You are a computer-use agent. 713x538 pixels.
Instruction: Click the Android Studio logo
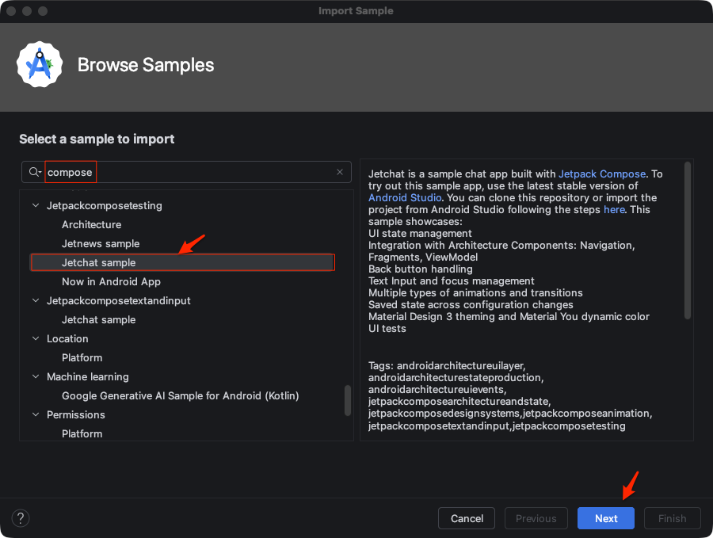[40, 65]
